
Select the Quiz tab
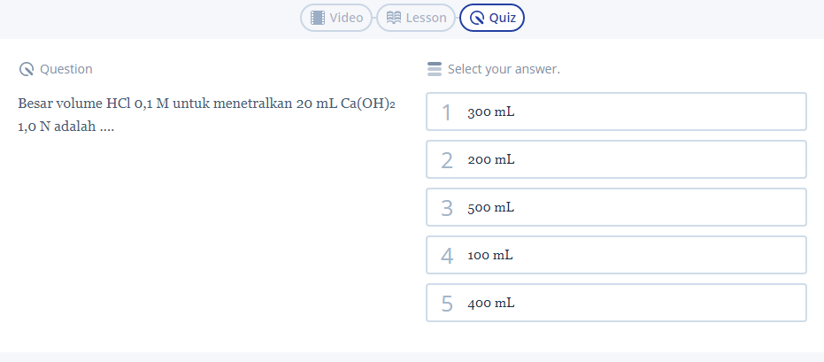492,18
